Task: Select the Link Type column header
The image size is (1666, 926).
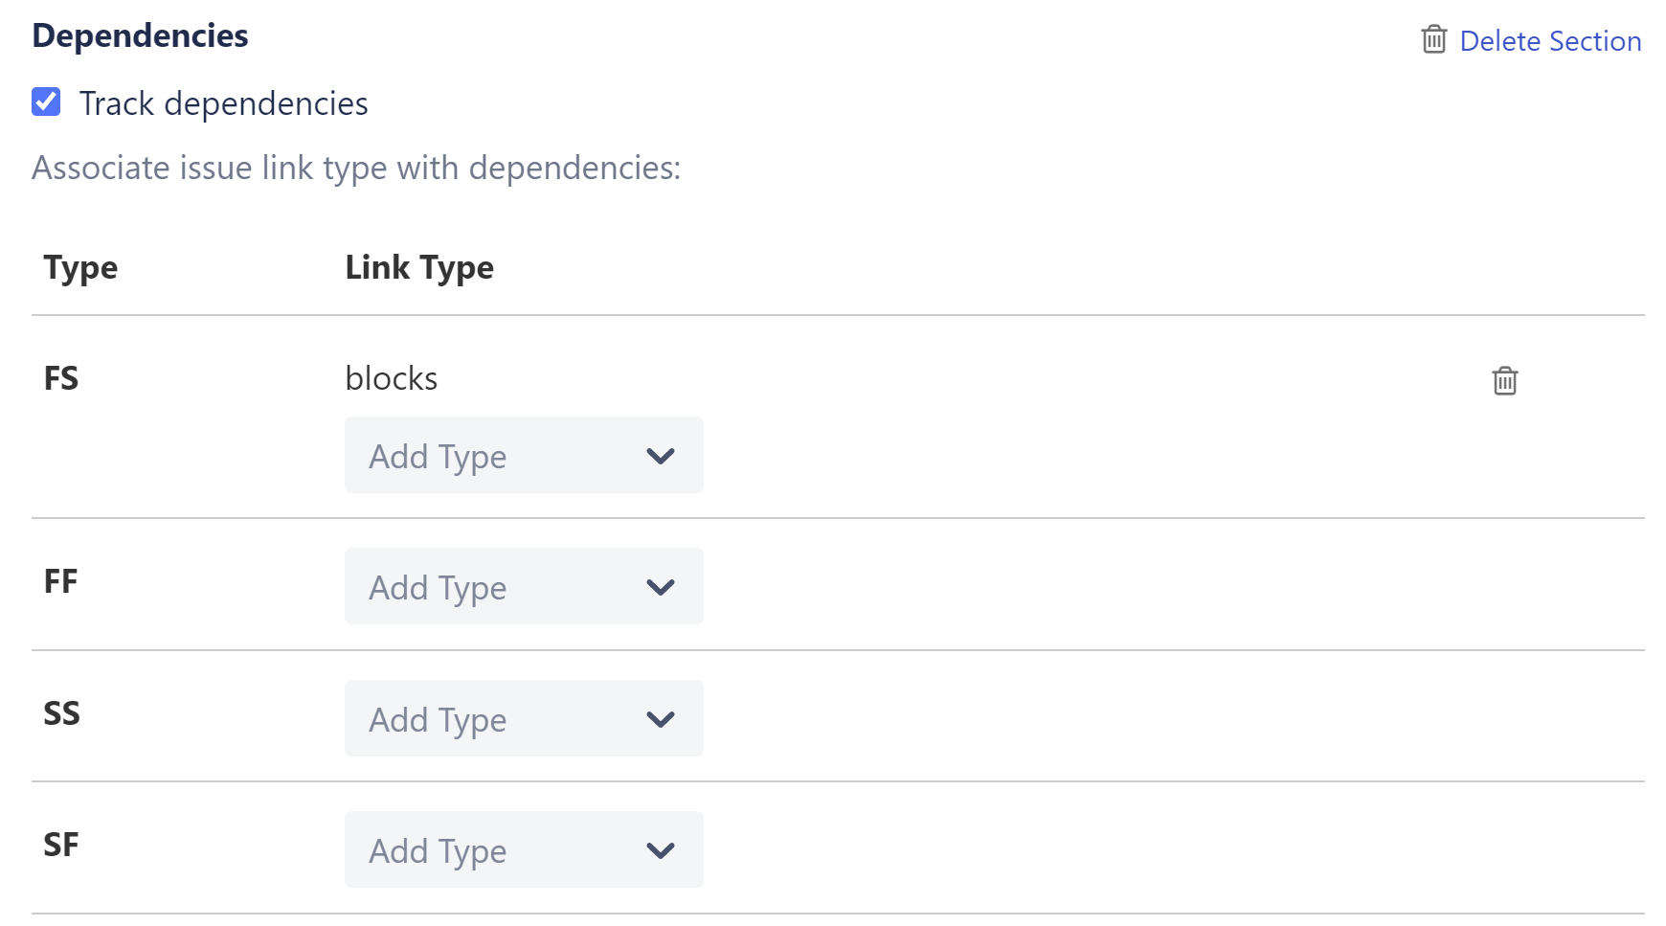Action: (418, 267)
